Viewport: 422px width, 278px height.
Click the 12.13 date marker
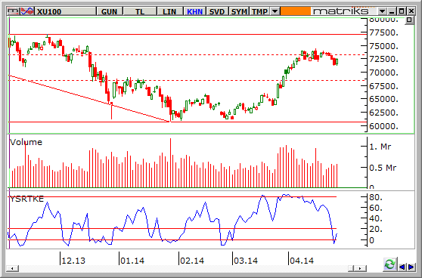(73, 261)
